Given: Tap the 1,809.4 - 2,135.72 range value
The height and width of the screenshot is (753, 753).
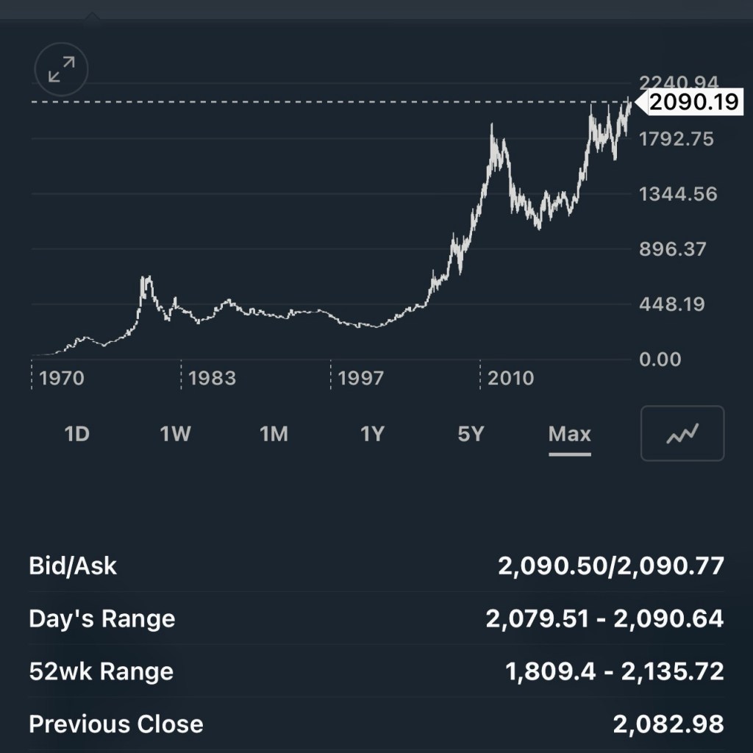Looking at the screenshot, I should tap(615, 671).
